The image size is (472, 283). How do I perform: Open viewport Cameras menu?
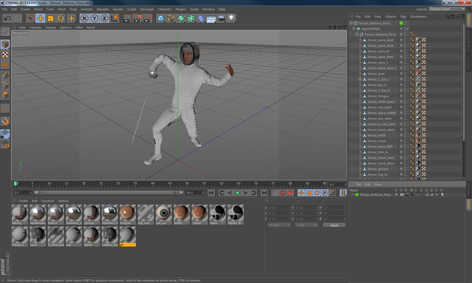click(x=35, y=27)
